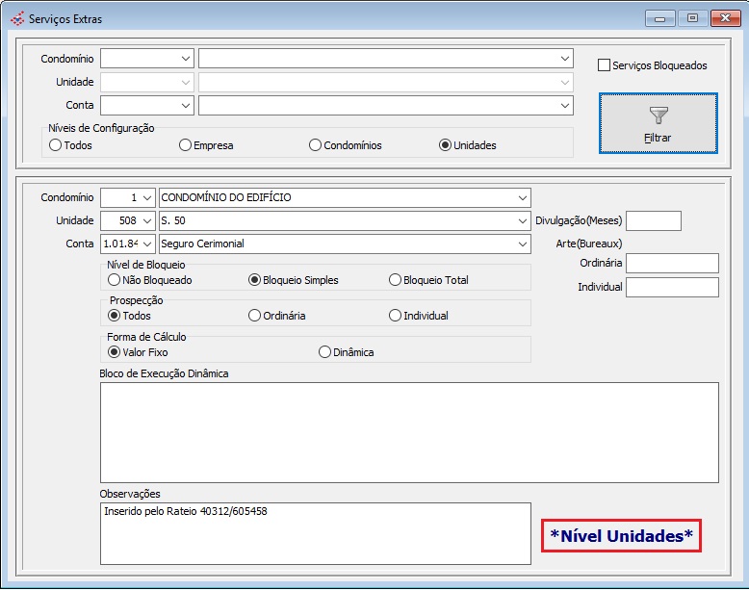Viewport: 749px width, 590px height.
Task: Select Empresa configuration level
Action: pyautogui.click(x=186, y=145)
